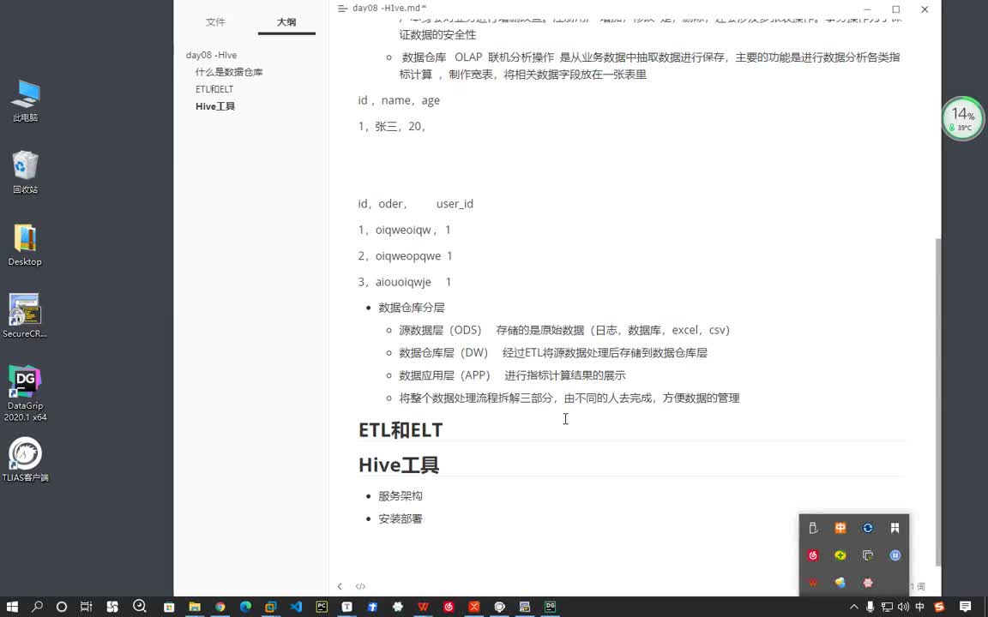Click the microphone tray icon
The image size is (988, 617).
pos(871,607)
